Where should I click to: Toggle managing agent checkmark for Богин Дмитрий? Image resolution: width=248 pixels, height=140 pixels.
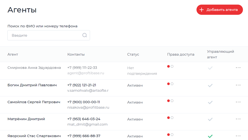210,86
